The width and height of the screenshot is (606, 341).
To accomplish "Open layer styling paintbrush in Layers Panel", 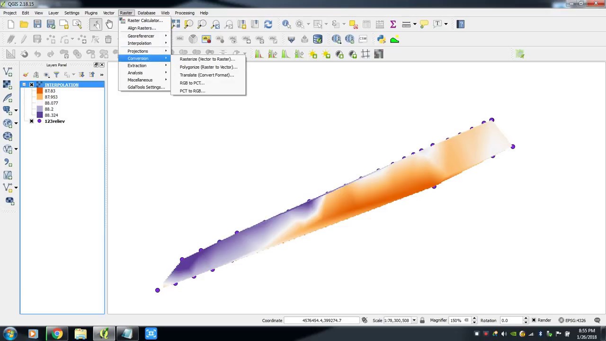I will click(x=26, y=75).
